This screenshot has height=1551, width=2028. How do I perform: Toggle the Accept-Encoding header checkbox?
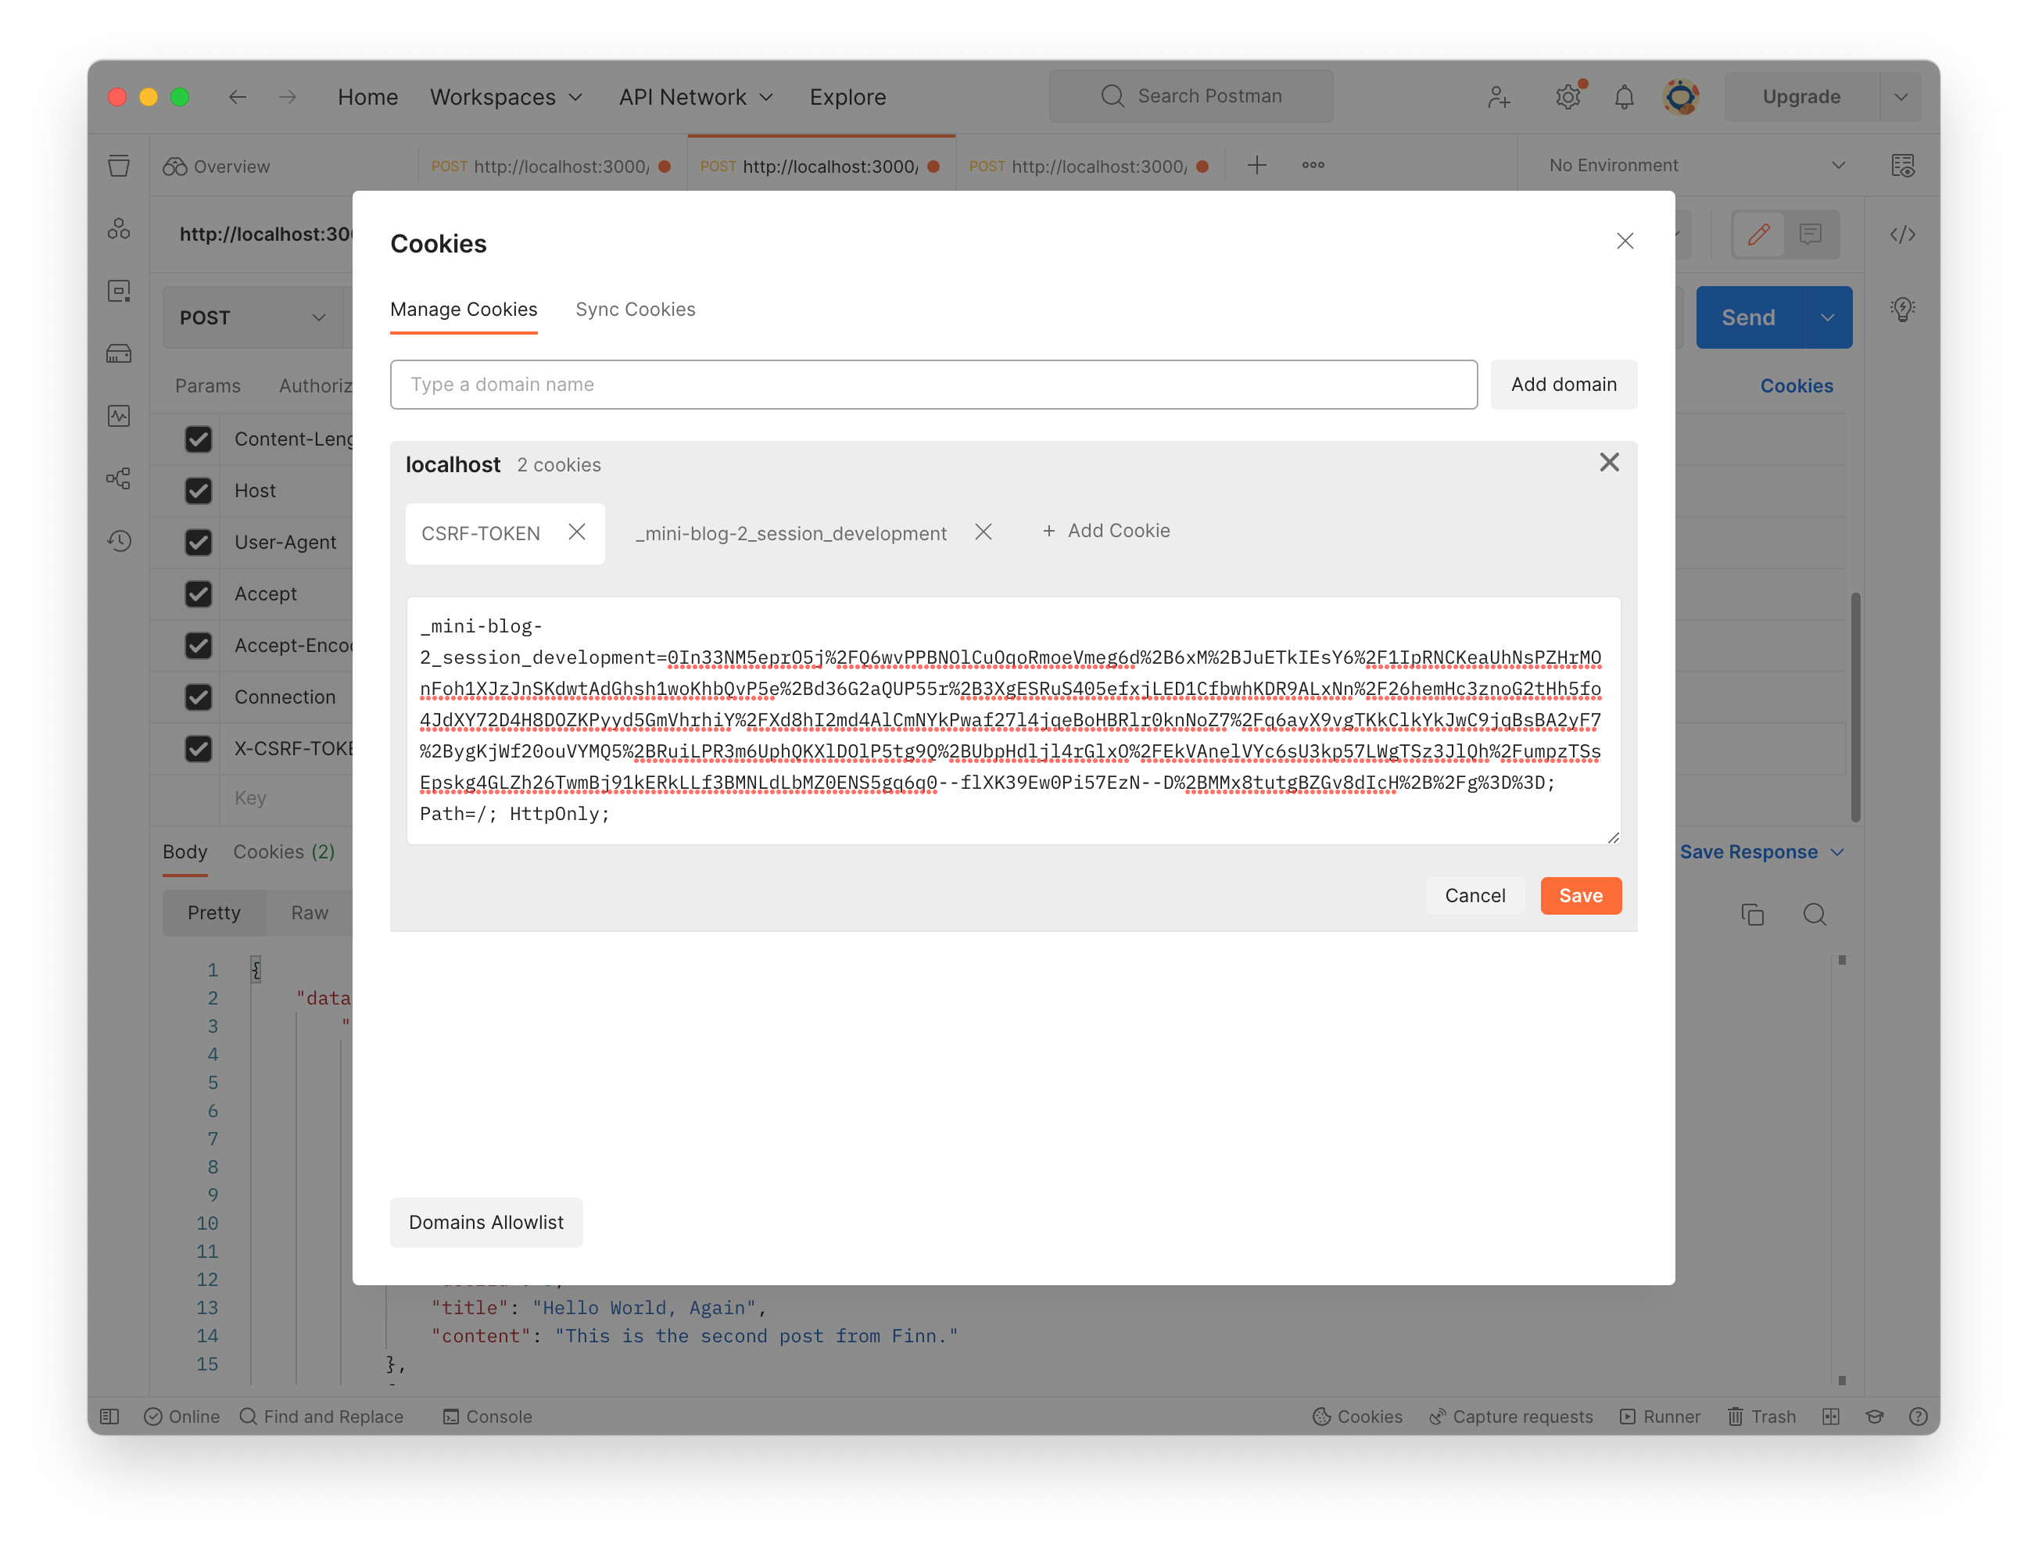(199, 645)
